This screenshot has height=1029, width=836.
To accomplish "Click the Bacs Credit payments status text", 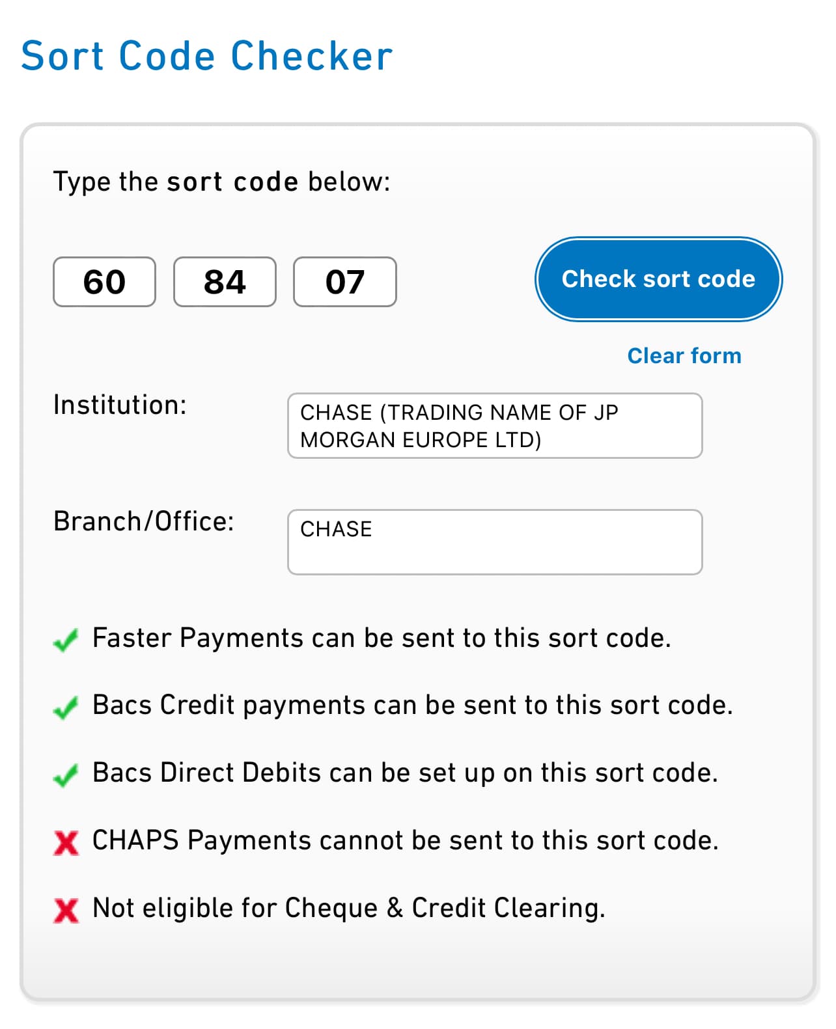I will coord(413,706).
